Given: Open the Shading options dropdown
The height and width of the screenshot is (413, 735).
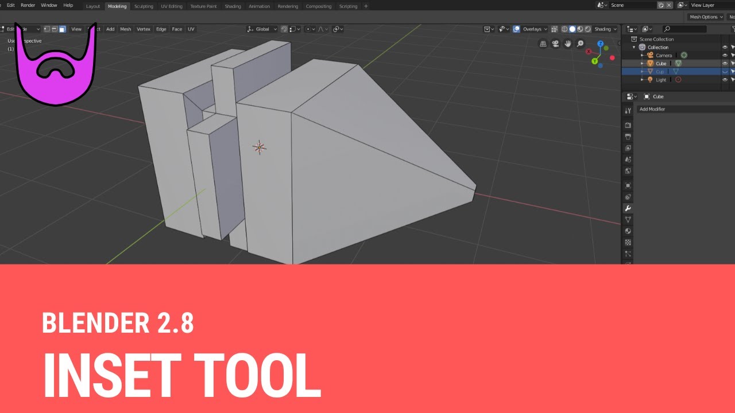Looking at the screenshot, I should click(605, 29).
